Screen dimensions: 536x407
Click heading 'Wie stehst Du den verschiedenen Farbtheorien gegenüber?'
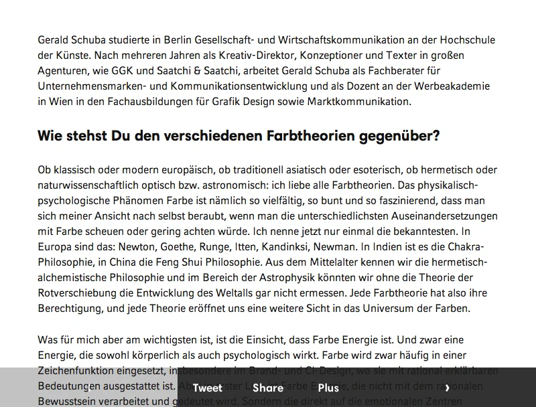click(239, 137)
